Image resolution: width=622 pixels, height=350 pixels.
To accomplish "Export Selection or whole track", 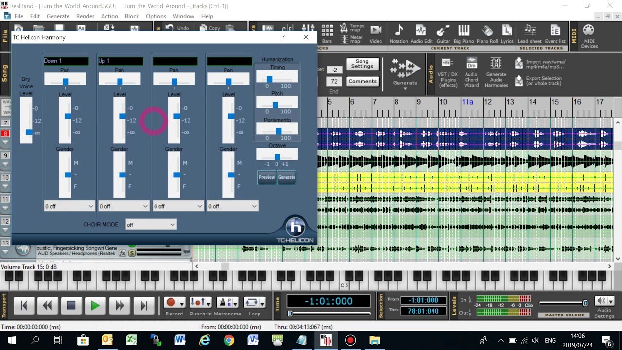I will point(538,81).
